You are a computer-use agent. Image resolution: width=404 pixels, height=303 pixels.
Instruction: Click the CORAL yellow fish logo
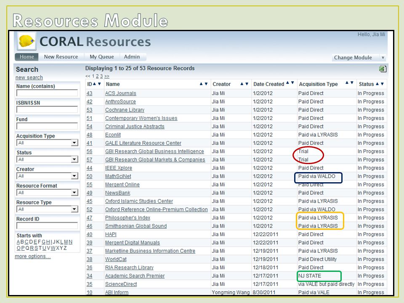pyautogui.click(x=26, y=41)
